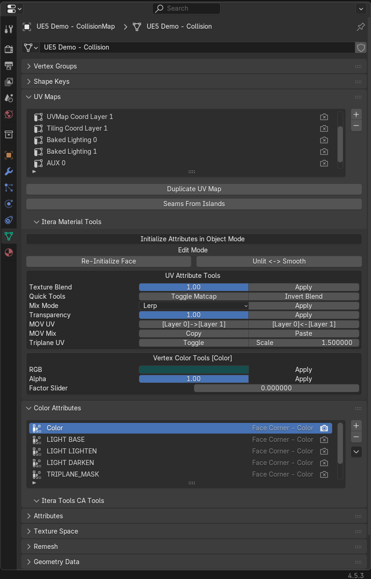Screen dimensions: 371x579
Task: Open the Material properties tab
Action: pyautogui.click(x=8, y=252)
